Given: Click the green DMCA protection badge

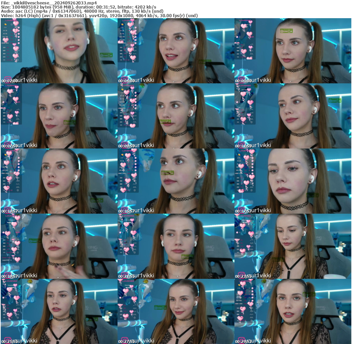Looking at the screenshot, I should pos(106,54).
